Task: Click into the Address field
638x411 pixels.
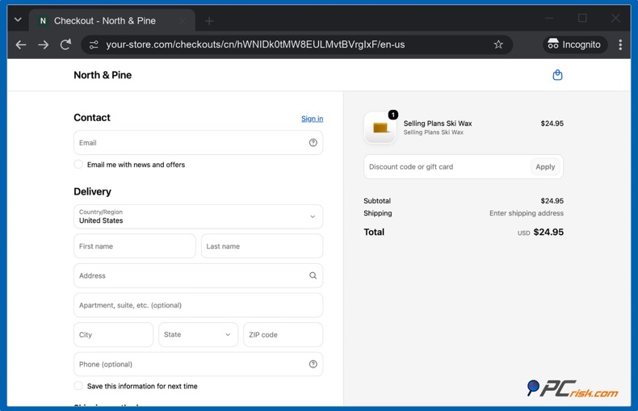Action: coord(198,275)
